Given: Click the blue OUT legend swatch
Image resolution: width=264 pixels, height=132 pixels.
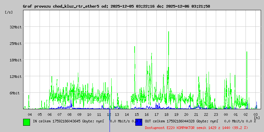Looking at the screenshot, I should (x=139, y=122).
